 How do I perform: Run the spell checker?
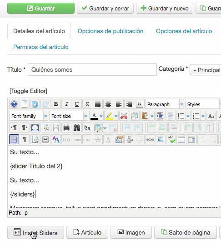click(x=171, y=140)
